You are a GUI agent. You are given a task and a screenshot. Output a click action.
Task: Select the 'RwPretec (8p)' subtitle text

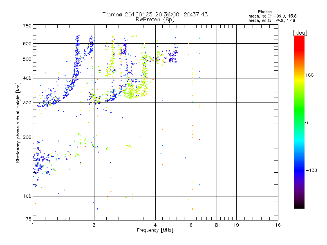[155, 20]
